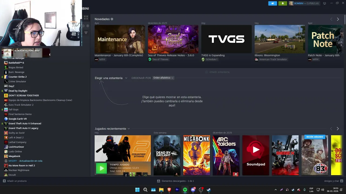Open Discord from the taskbar
Viewport: 346px width, 194px height.
[193, 190]
